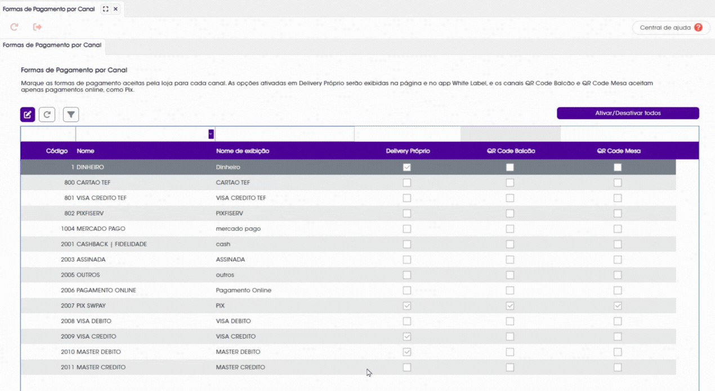
Task: Toggle QR Code Mesa checkbox for PAGAMENTO ONLINE
Action: tap(618, 290)
